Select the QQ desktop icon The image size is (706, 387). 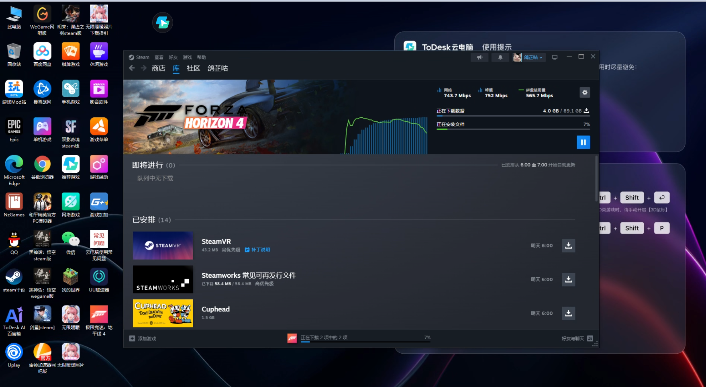click(14, 243)
